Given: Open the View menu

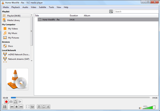Looking at the screenshot, I should point(59,7).
